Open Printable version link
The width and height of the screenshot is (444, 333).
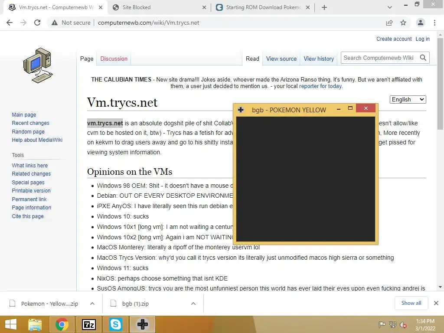coord(31,191)
